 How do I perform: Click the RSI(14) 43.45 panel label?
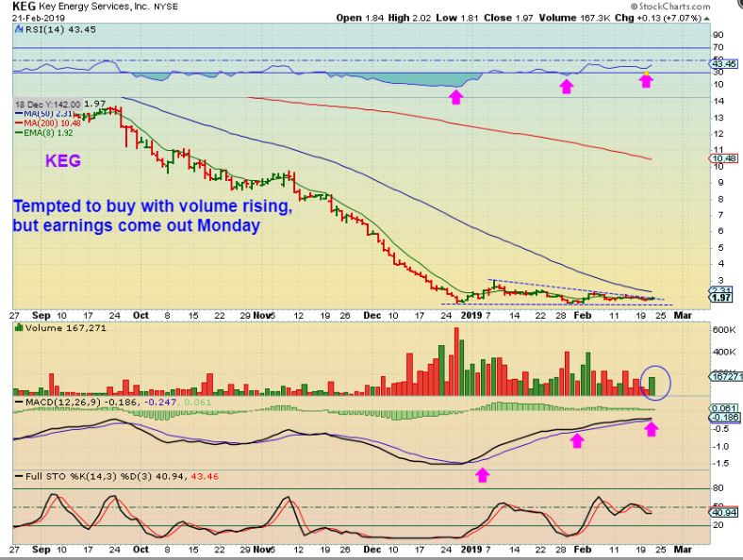(x=60, y=29)
